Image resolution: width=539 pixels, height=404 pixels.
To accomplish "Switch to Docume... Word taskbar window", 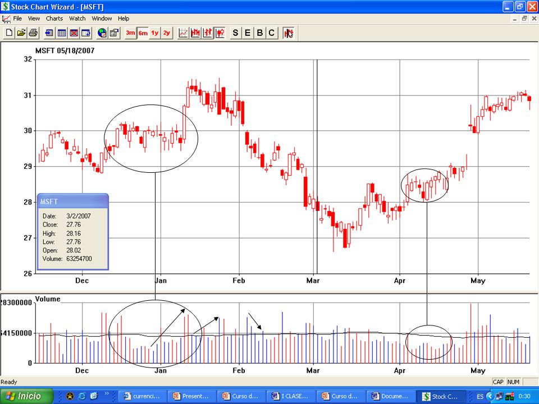I will [390, 396].
